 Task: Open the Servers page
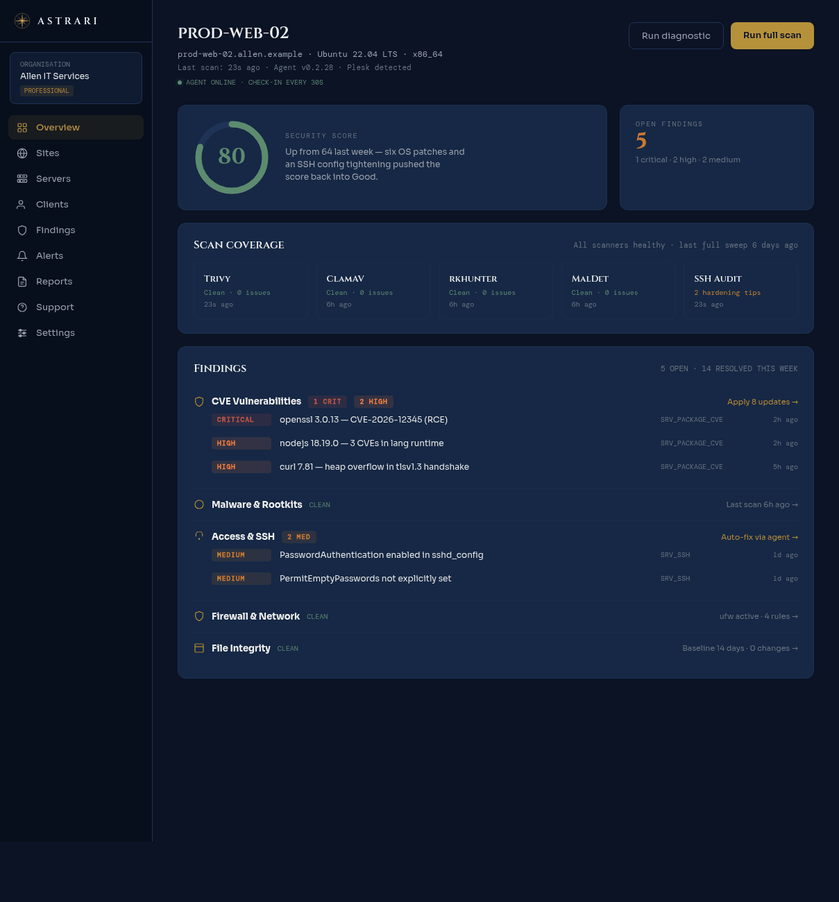pos(76,179)
